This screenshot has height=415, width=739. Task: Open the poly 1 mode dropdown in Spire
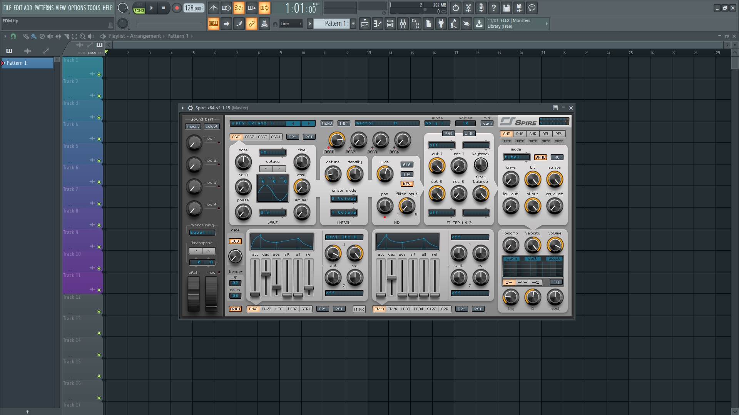pos(437,123)
